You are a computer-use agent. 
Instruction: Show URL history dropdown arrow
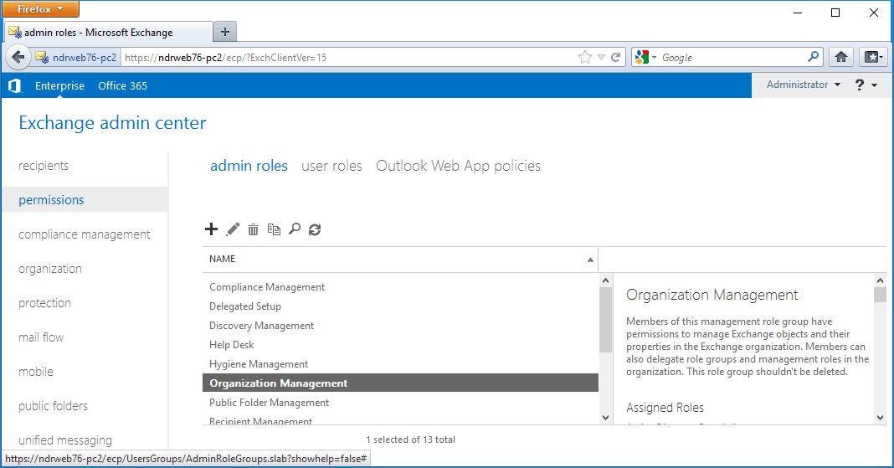601,57
